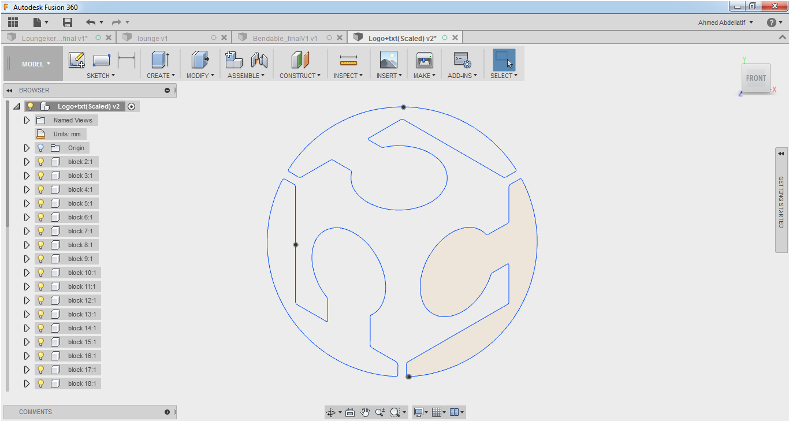
Task: Expand block 3:1 in the browser
Action: 27,176
